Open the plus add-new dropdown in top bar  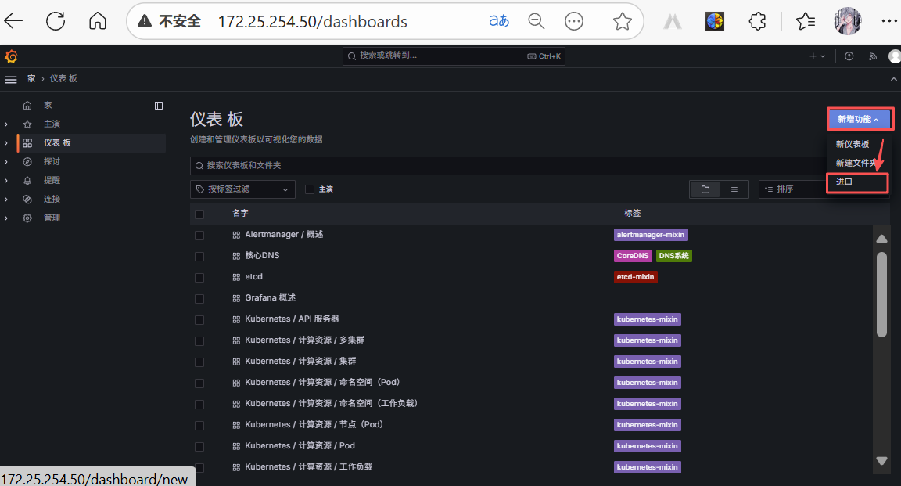click(x=817, y=56)
